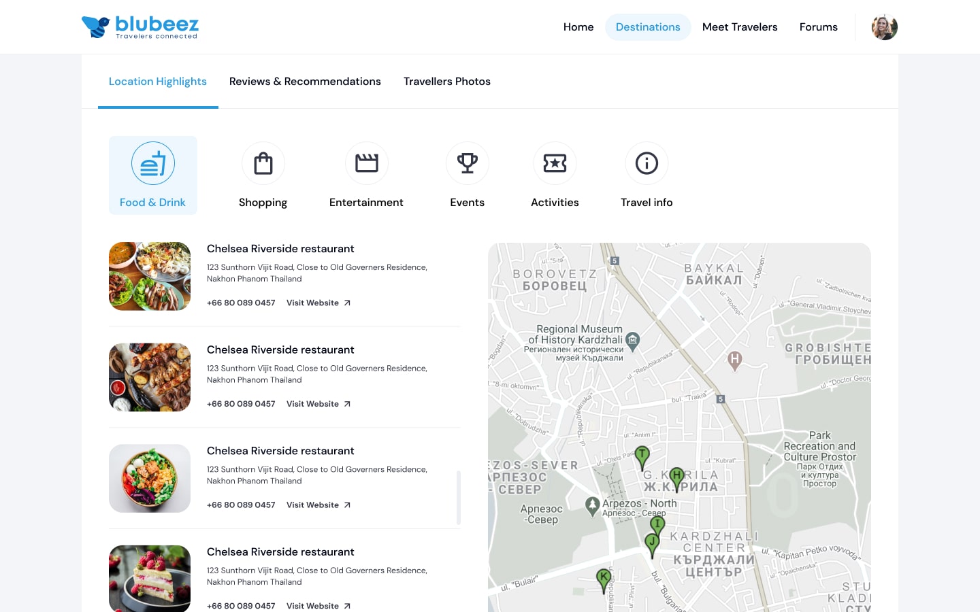Click the Regional Museum map pin
980x612 pixels.
pos(633,341)
